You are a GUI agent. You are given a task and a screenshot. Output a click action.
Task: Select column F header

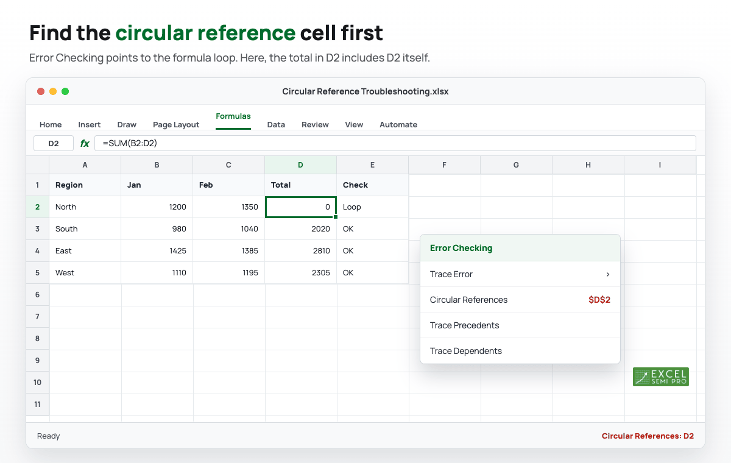coord(444,164)
